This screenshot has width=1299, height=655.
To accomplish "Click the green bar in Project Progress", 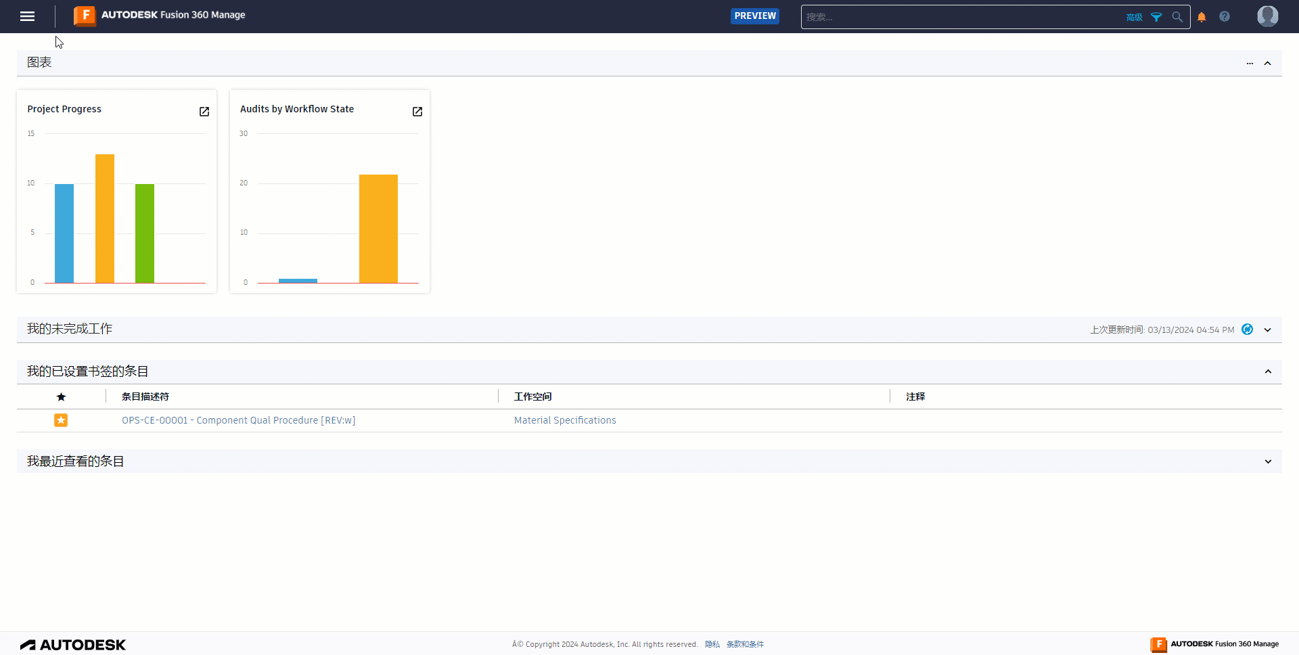I will (145, 233).
